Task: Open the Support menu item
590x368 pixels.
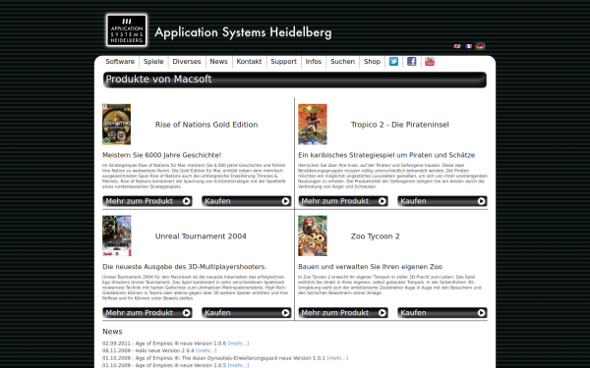Action: [x=284, y=61]
